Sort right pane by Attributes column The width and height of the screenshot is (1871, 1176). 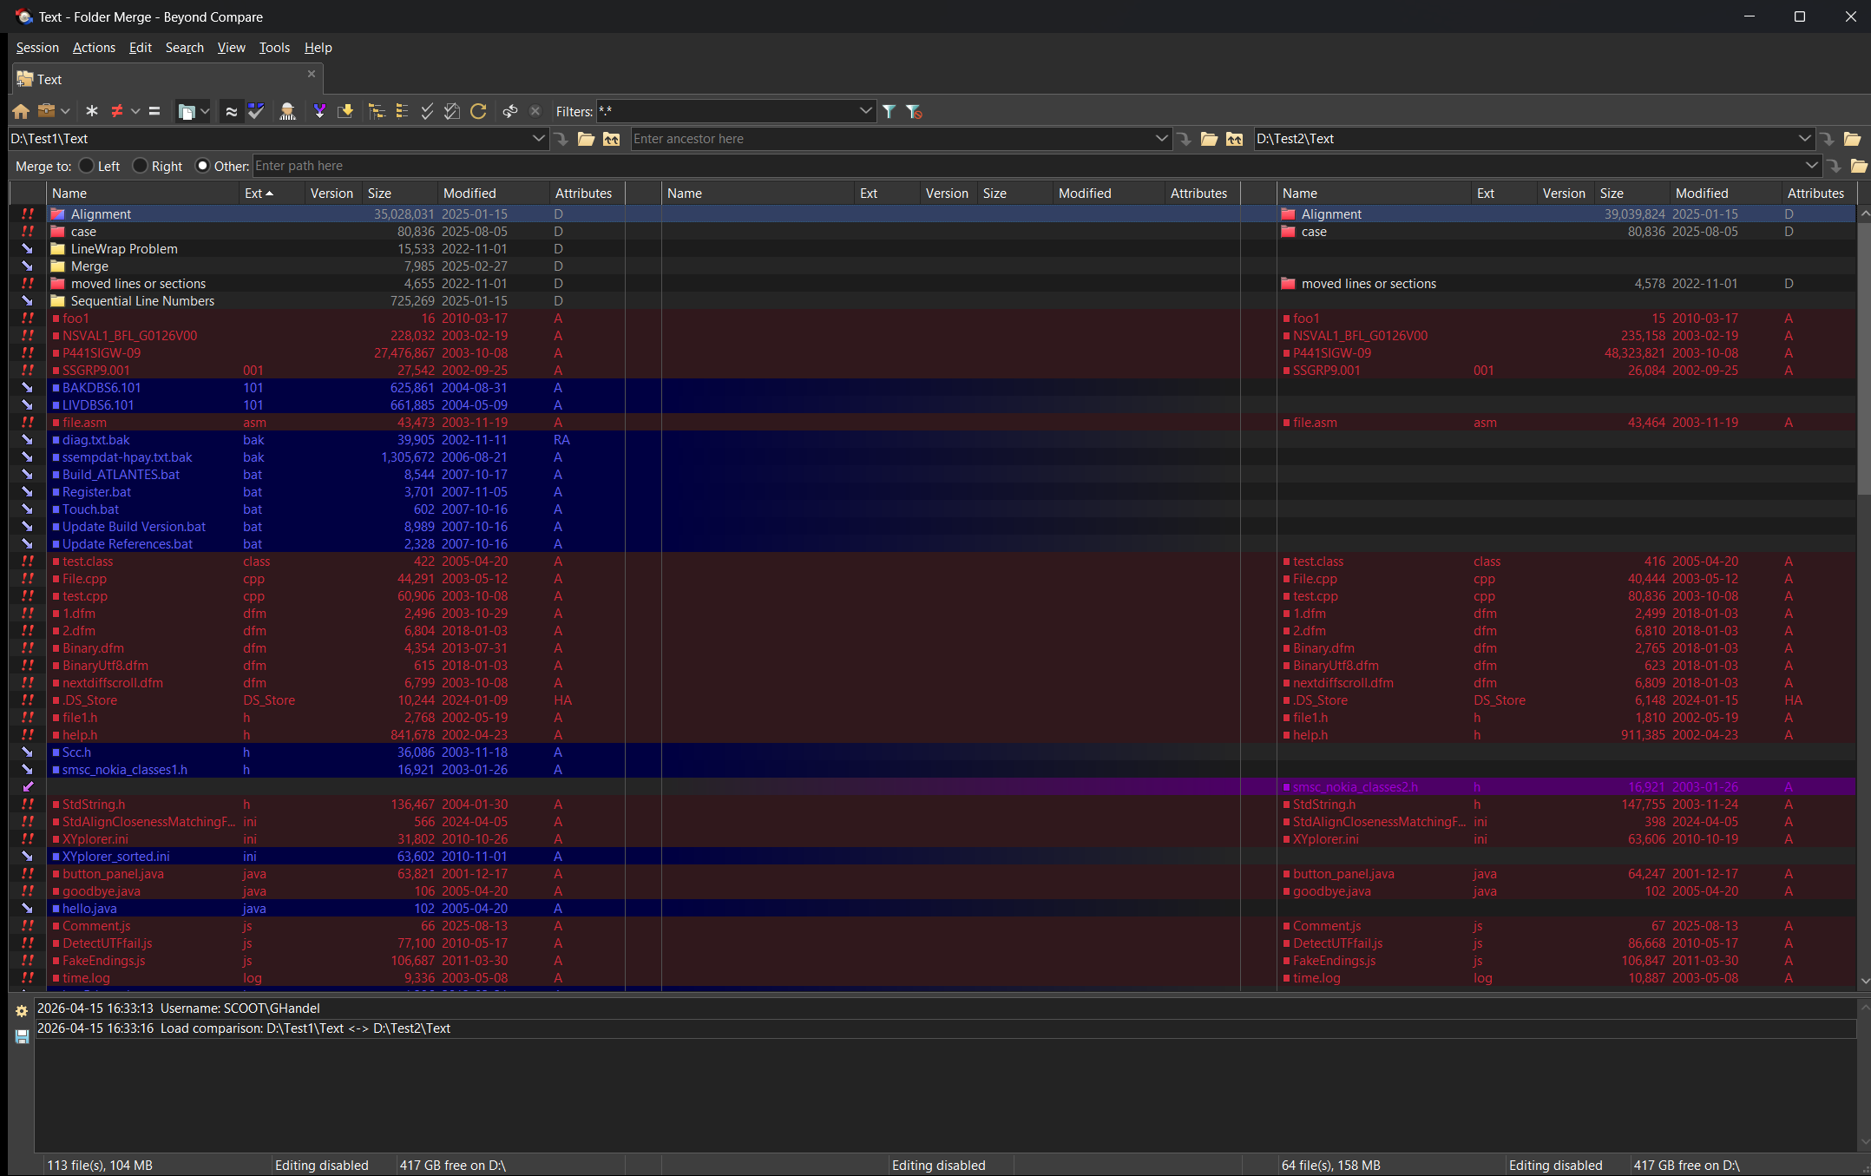pos(1817,194)
